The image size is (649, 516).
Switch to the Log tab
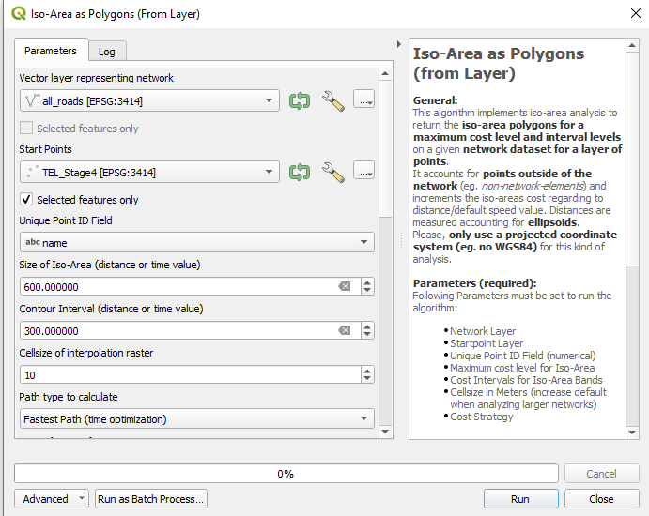pyautogui.click(x=107, y=52)
